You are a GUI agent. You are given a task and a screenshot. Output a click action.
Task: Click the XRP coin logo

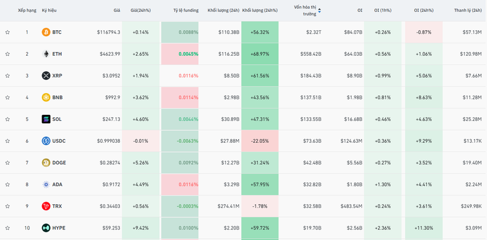click(x=46, y=76)
